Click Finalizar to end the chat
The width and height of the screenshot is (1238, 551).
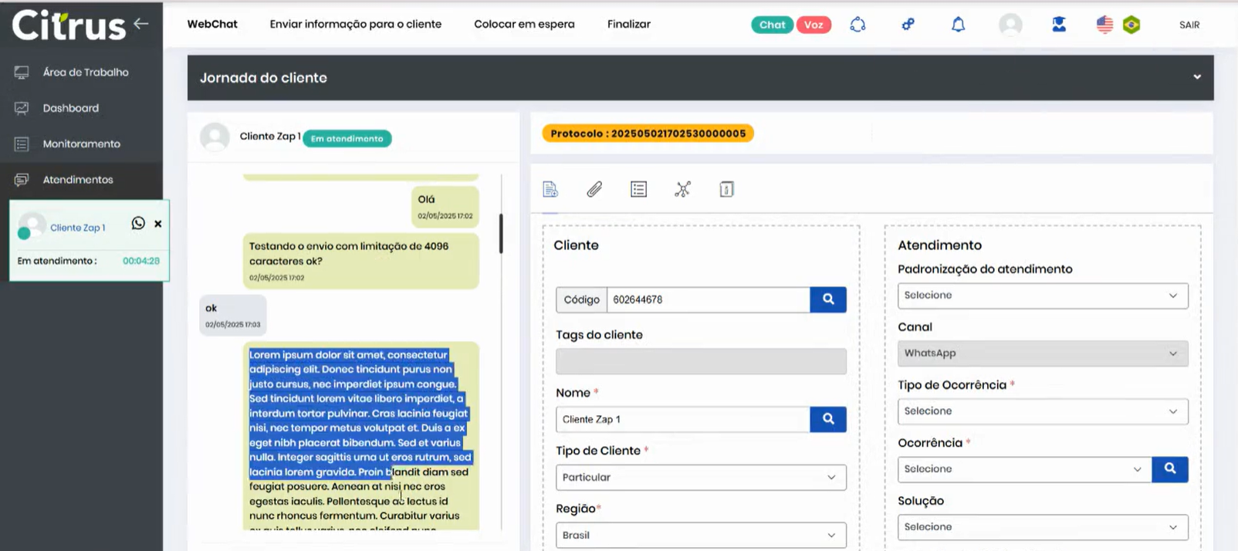coord(628,24)
